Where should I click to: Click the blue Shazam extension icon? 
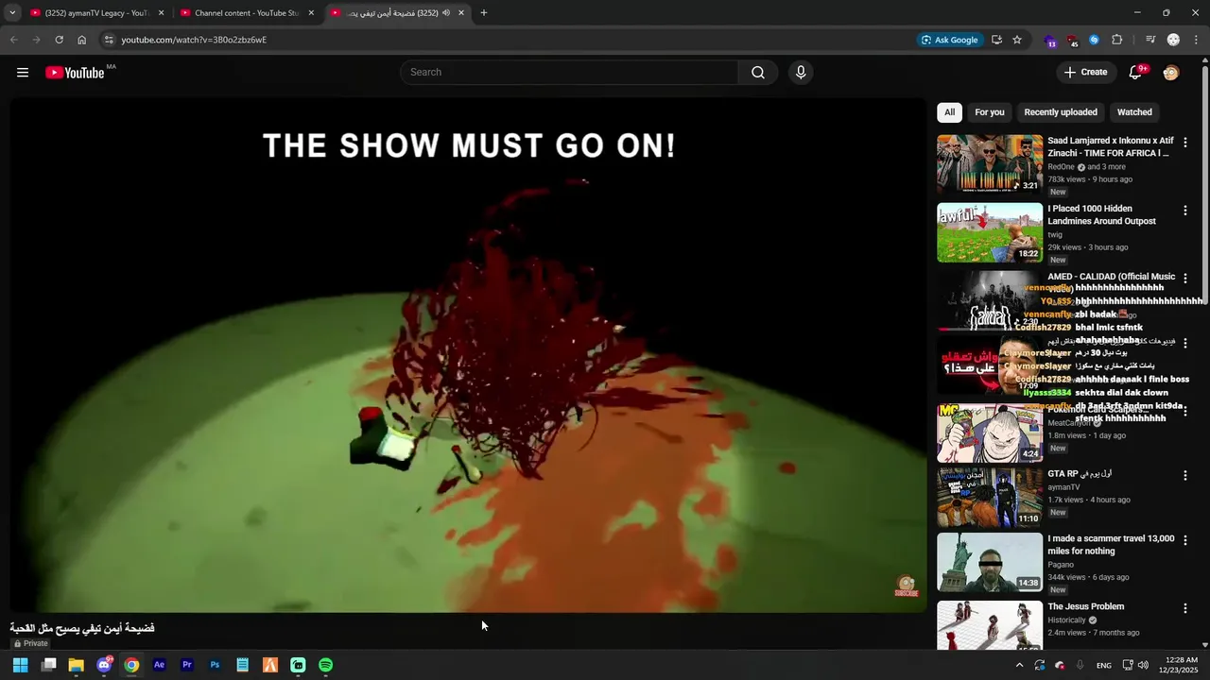1095,40
